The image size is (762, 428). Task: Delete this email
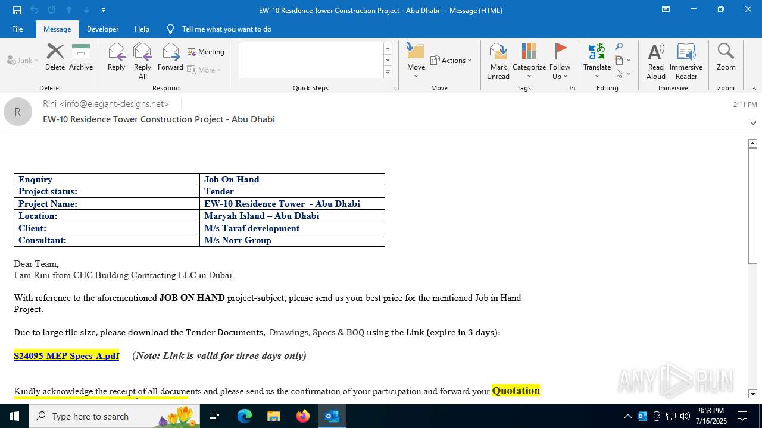pyautogui.click(x=55, y=57)
